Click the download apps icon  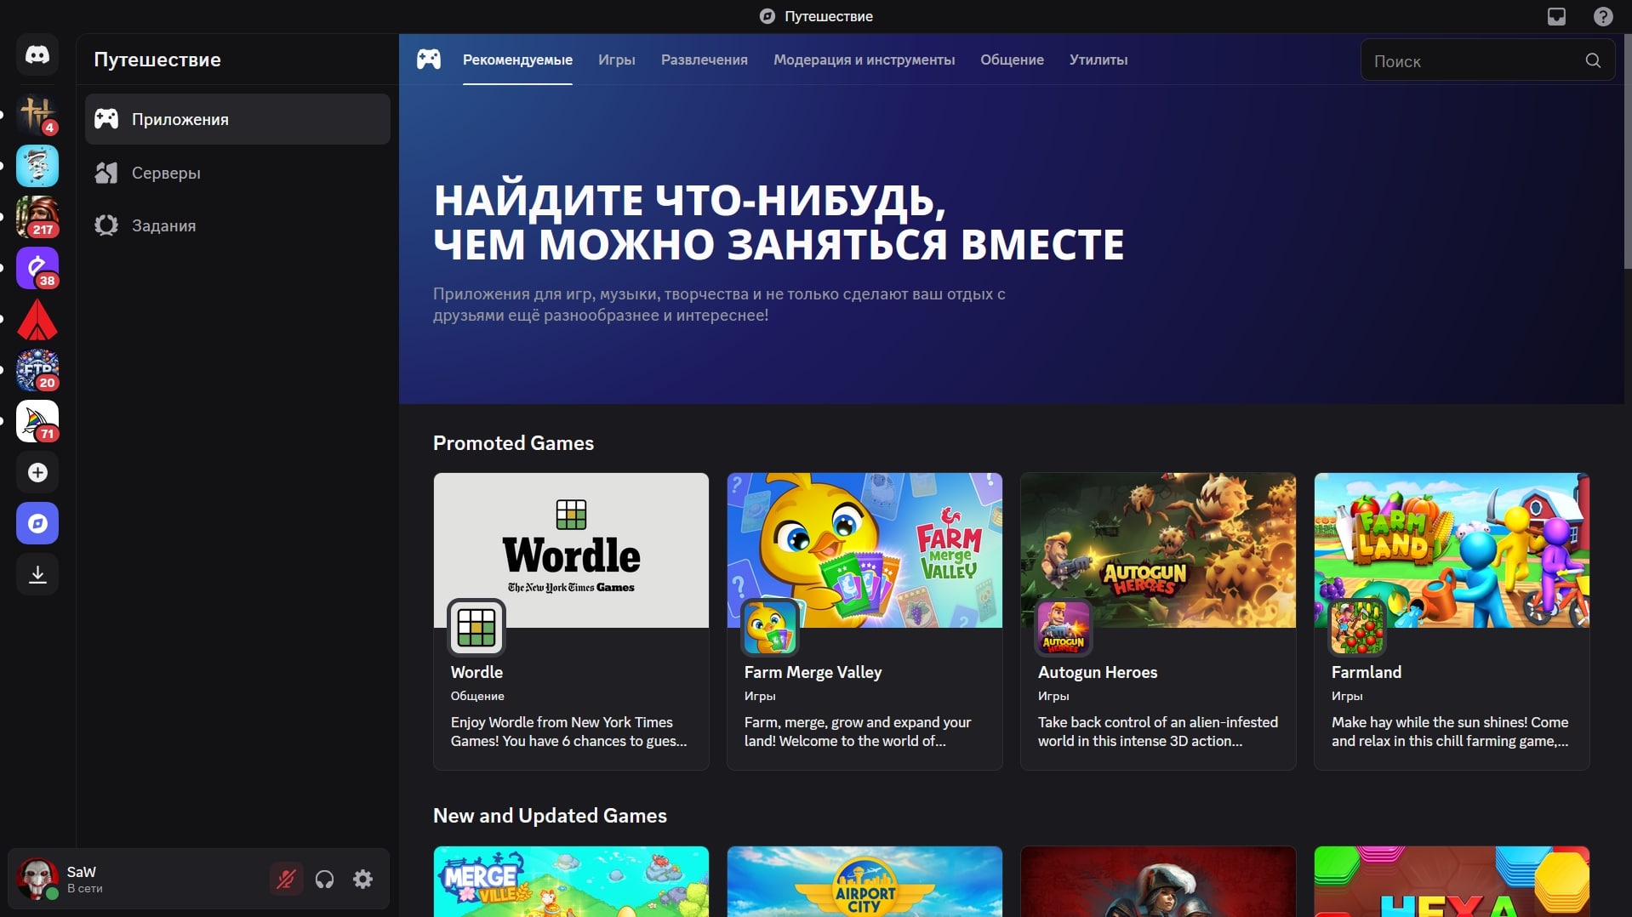click(37, 574)
